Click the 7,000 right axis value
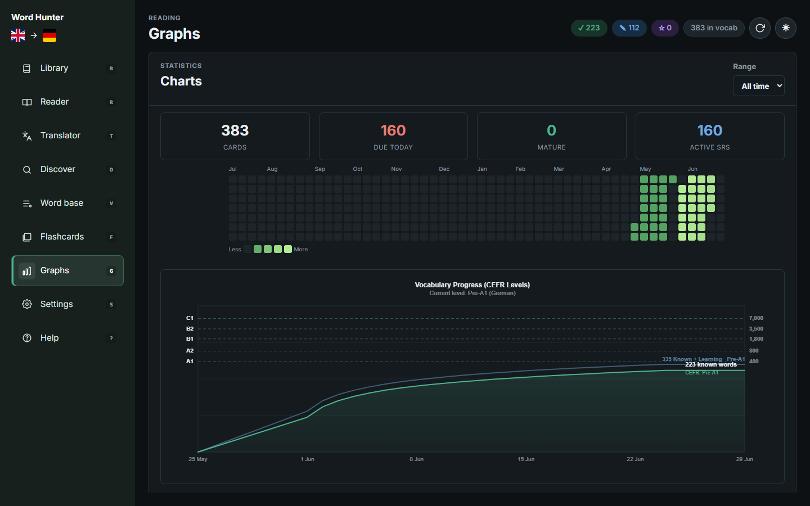Viewport: 810px width, 506px height. 756,318
